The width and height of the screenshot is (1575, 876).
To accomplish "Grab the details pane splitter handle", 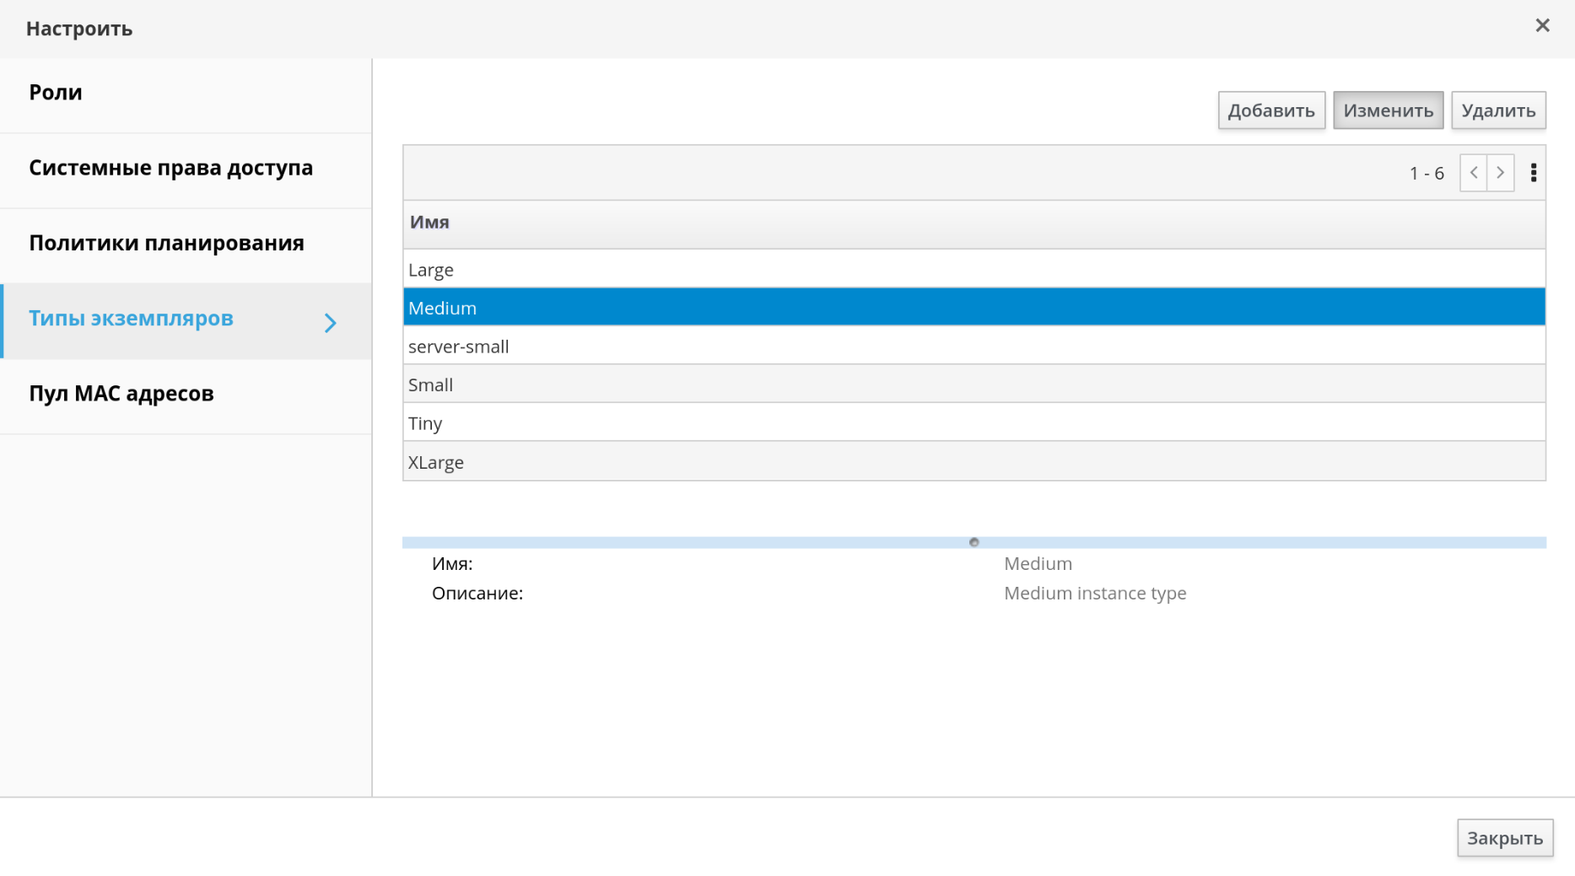I will click(x=974, y=542).
